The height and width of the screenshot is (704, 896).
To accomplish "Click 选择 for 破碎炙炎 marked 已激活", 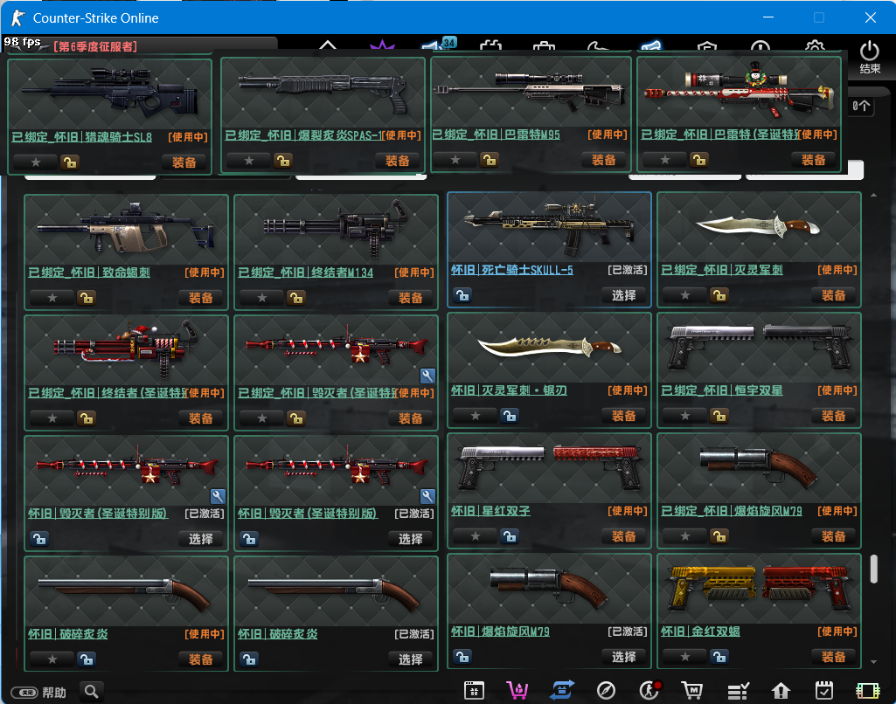I will pos(410,659).
